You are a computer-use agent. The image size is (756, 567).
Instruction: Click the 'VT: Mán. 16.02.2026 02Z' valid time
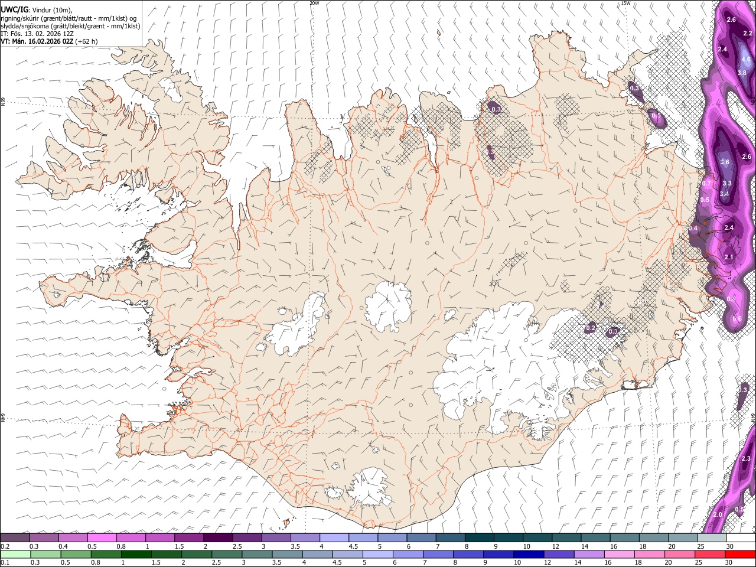(37, 41)
